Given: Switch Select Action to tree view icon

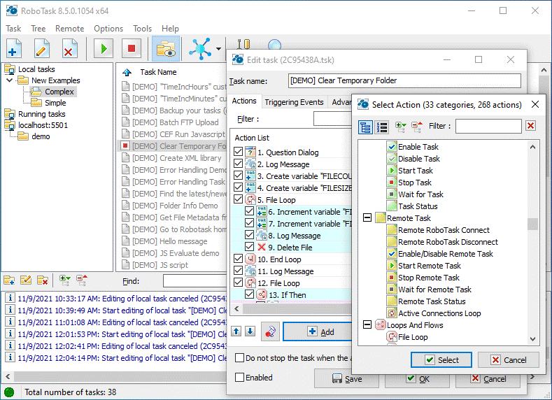Looking at the screenshot, I should pyautogui.click(x=365, y=127).
